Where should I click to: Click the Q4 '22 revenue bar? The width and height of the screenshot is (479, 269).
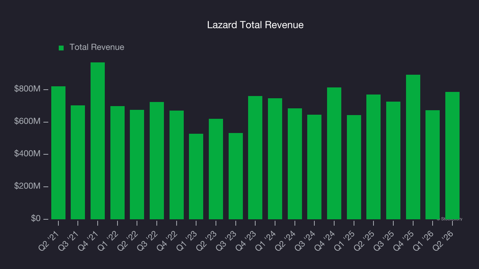coord(177,165)
